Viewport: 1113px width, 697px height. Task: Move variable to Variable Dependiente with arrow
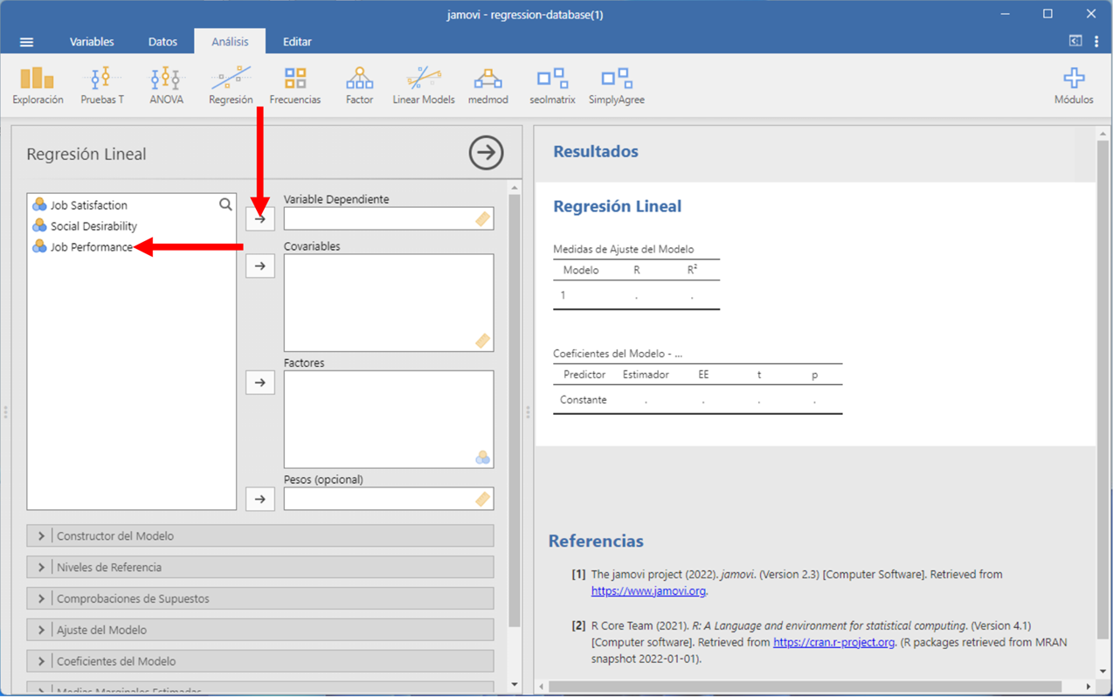[x=260, y=219]
